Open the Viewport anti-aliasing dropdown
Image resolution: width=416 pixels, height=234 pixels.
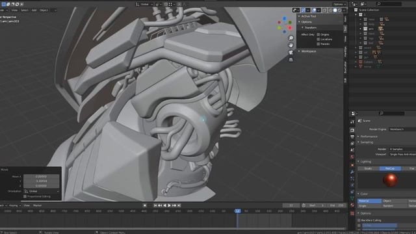click(402, 154)
